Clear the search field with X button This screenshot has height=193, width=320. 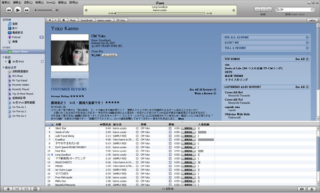(x=312, y=10)
